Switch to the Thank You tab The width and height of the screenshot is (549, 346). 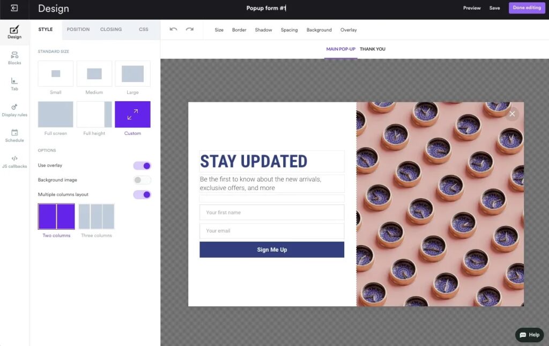coord(372,49)
